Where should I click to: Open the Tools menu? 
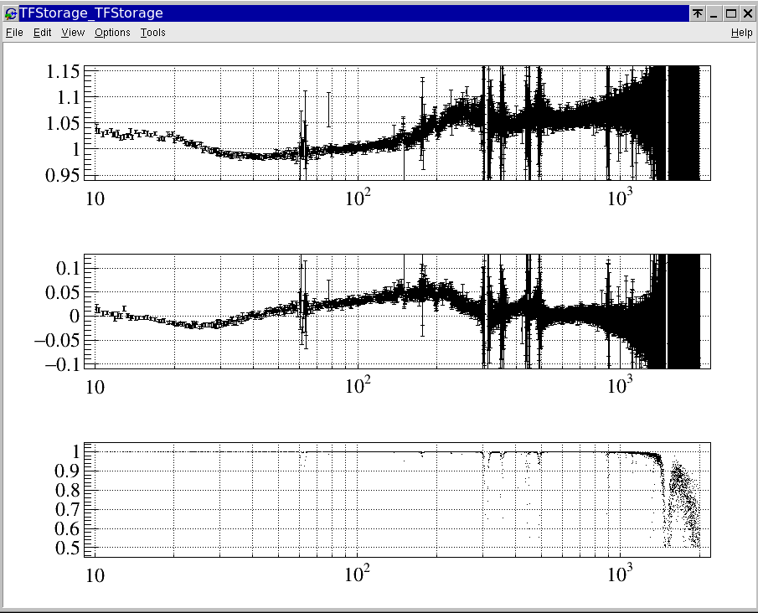point(152,33)
